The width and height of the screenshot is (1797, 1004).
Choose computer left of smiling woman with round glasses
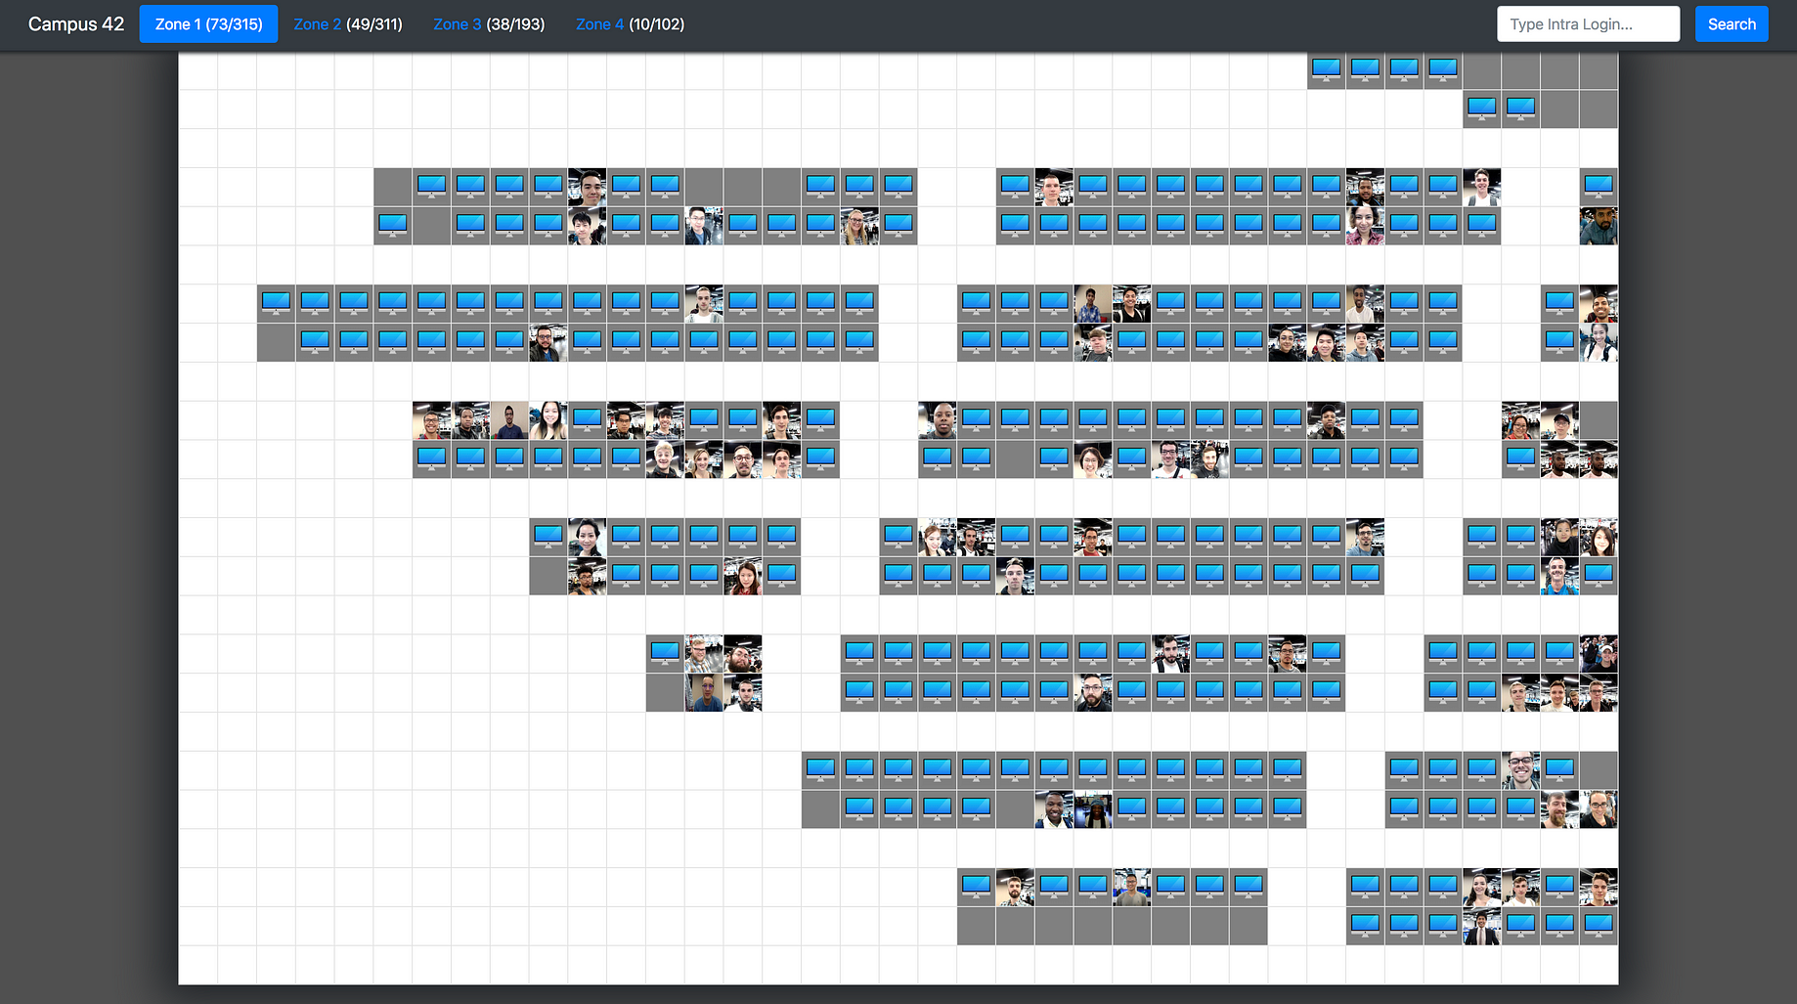click(x=1054, y=459)
